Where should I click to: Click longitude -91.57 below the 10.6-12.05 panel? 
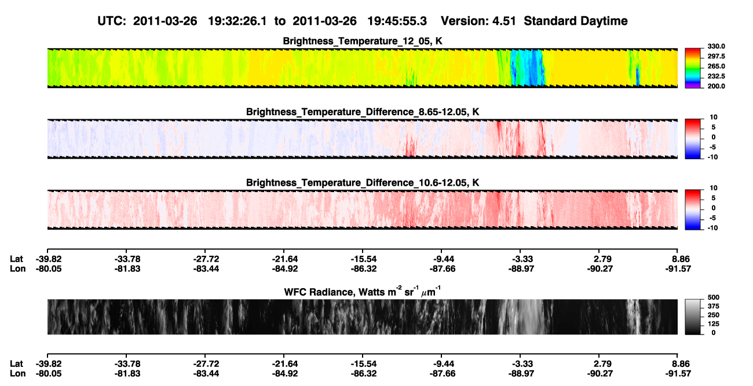[x=678, y=269]
